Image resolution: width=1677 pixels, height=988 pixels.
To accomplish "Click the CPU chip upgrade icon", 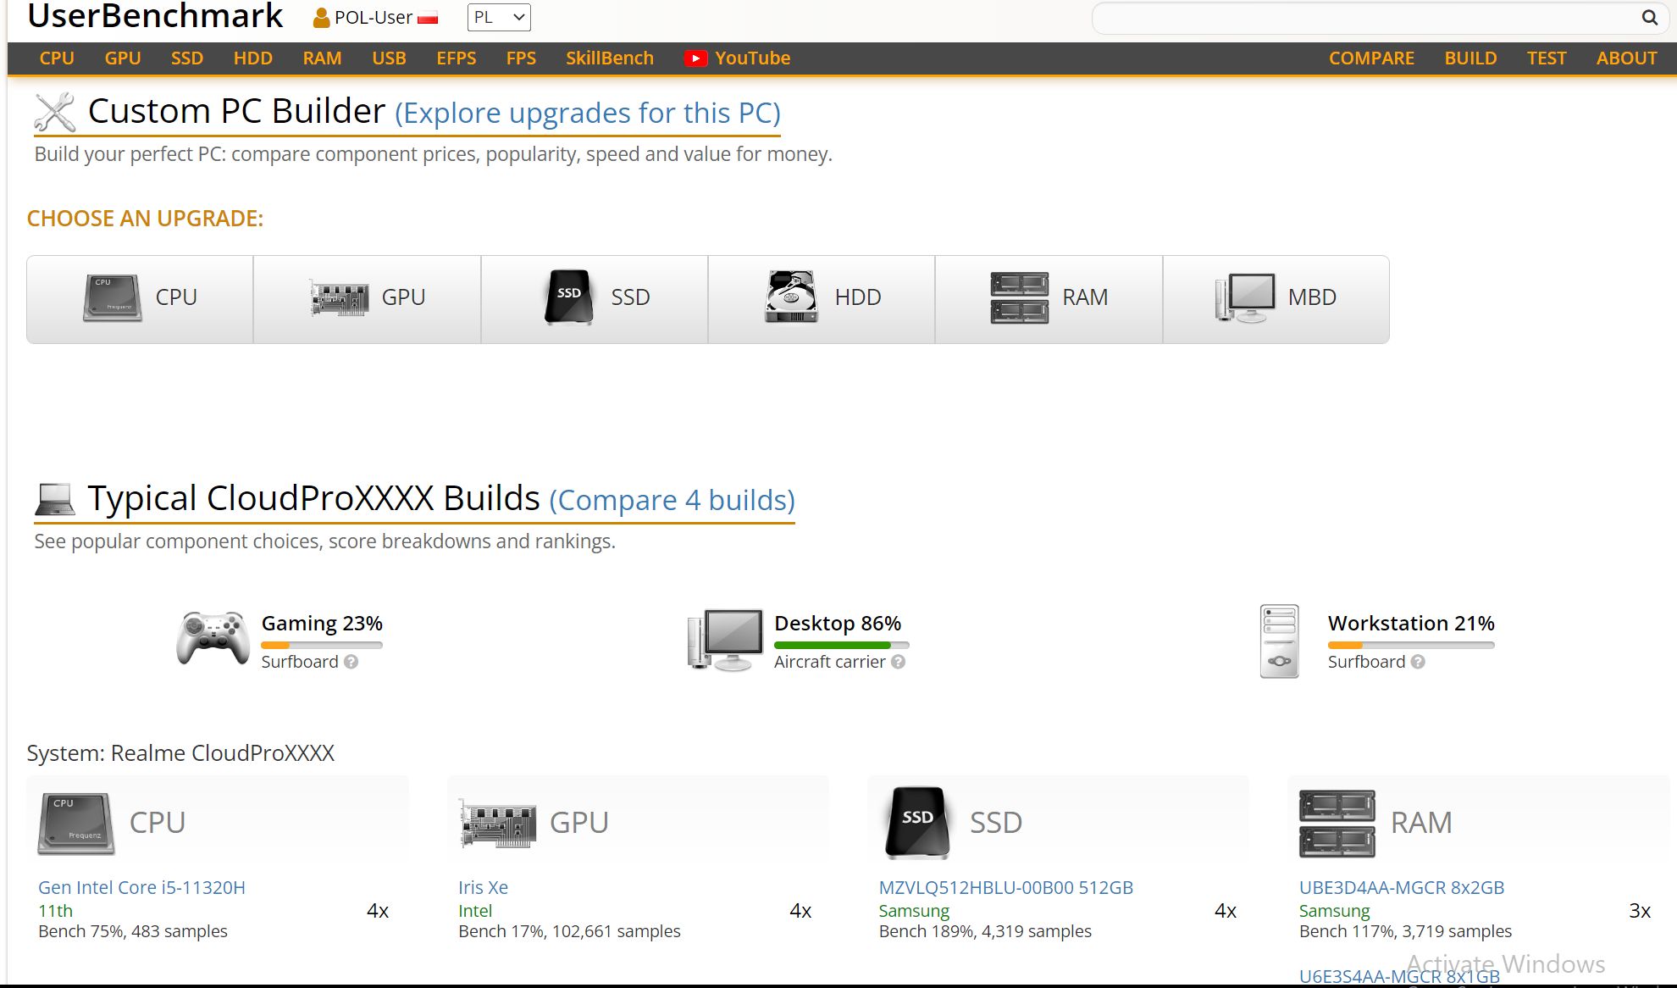I will point(113,298).
